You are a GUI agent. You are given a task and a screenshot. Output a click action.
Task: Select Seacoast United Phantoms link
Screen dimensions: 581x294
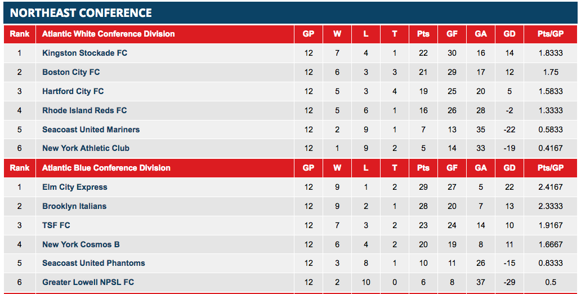pos(93,263)
